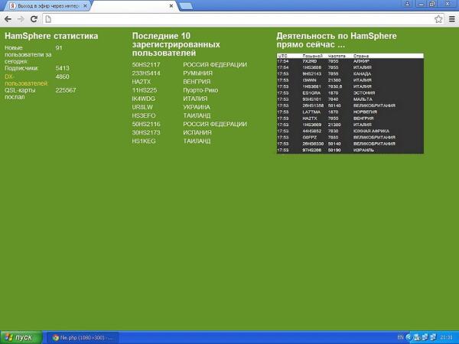Select callsign 50HS2117 in registered users list
The image size is (459, 344).
click(146, 65)
